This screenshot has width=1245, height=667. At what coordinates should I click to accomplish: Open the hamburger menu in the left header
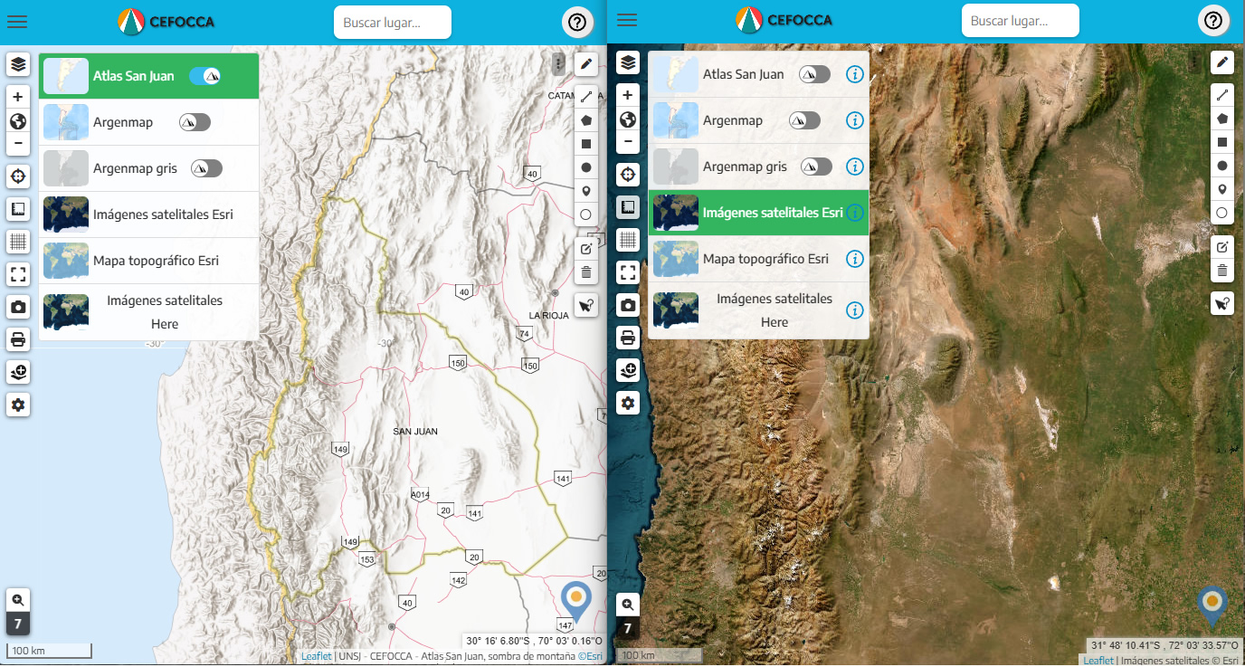(x=17, y=22)
